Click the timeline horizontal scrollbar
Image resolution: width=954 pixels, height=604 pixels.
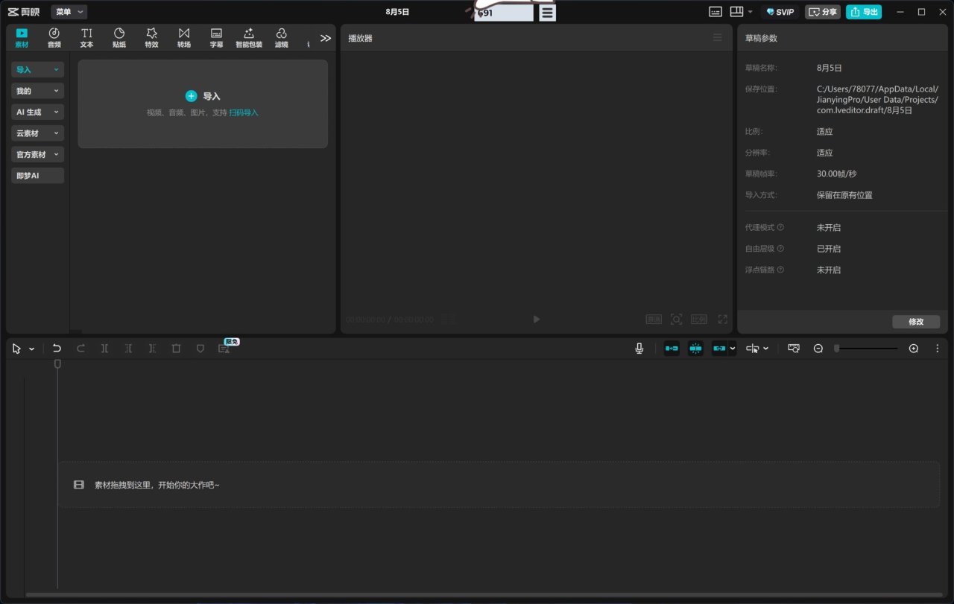tap(484, 594)
